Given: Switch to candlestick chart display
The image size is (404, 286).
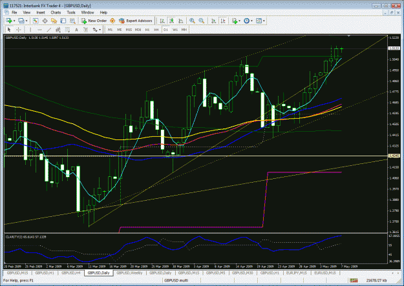Looking at the screenshot, I should pyautogui.click(x=171, y=21).
